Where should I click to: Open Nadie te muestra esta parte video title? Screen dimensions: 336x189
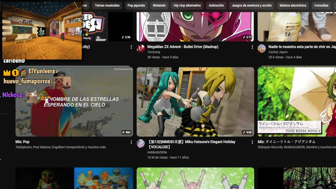point(302,47)
